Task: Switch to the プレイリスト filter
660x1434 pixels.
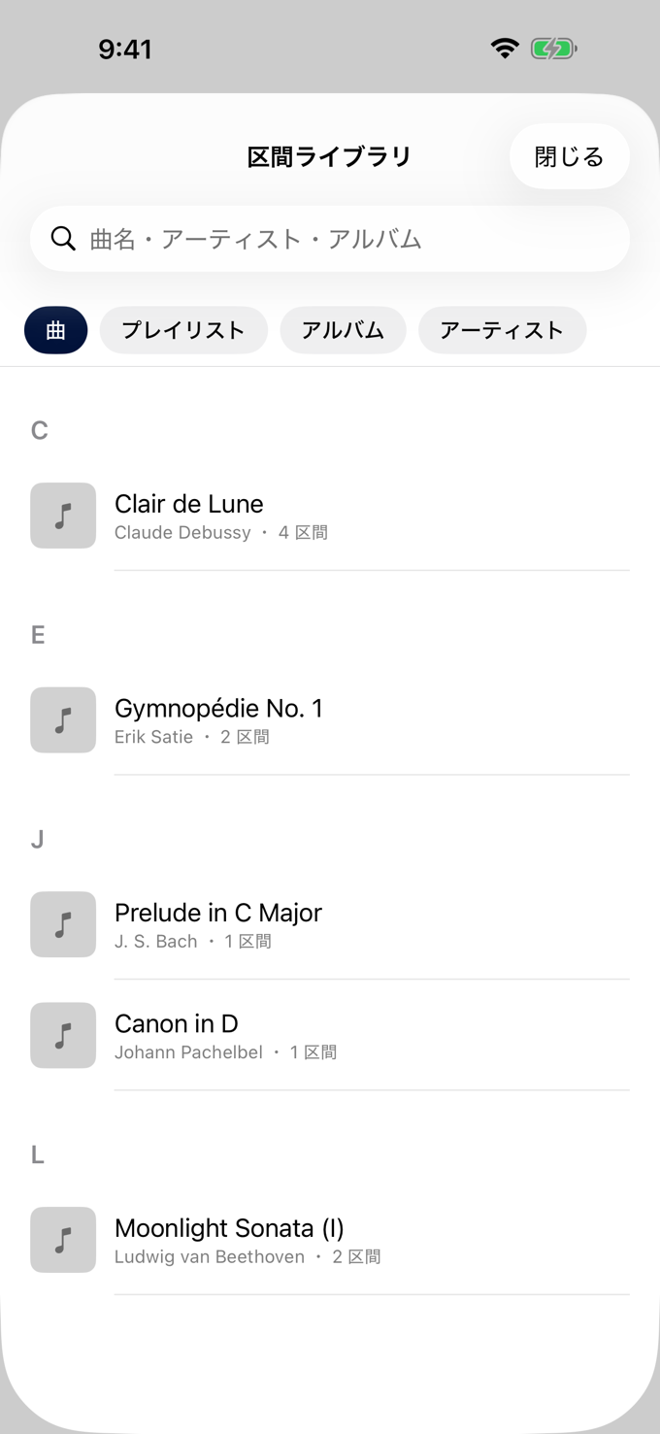Action: click(x=183, y=330)
